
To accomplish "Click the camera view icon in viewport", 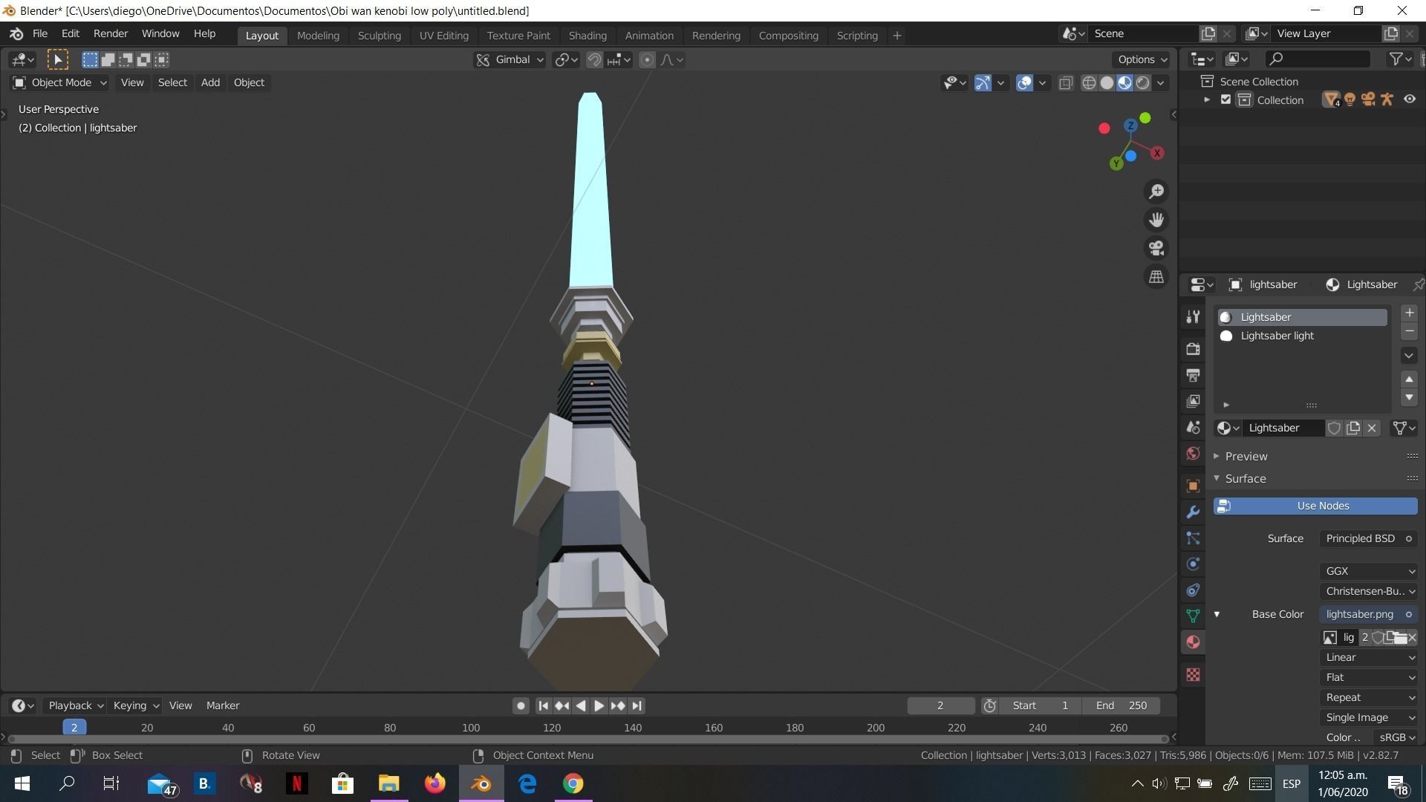I will [1156, 248].
